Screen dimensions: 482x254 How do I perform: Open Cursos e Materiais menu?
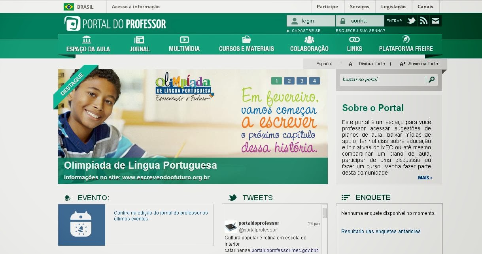[x=246, y=49]
